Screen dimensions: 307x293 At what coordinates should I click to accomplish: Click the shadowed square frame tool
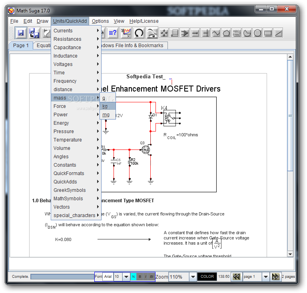coord(174,33)
